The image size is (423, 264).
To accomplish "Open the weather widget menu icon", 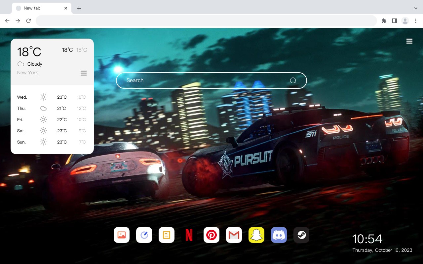I will click(84, 73).
